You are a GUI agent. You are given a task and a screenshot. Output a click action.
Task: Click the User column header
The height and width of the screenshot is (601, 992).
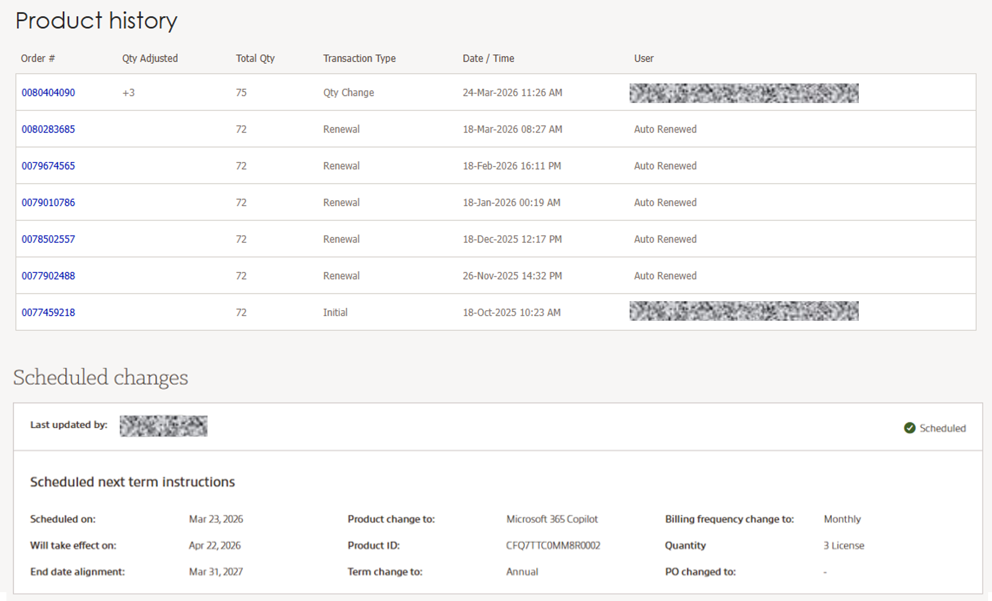(x=643, y=58)
